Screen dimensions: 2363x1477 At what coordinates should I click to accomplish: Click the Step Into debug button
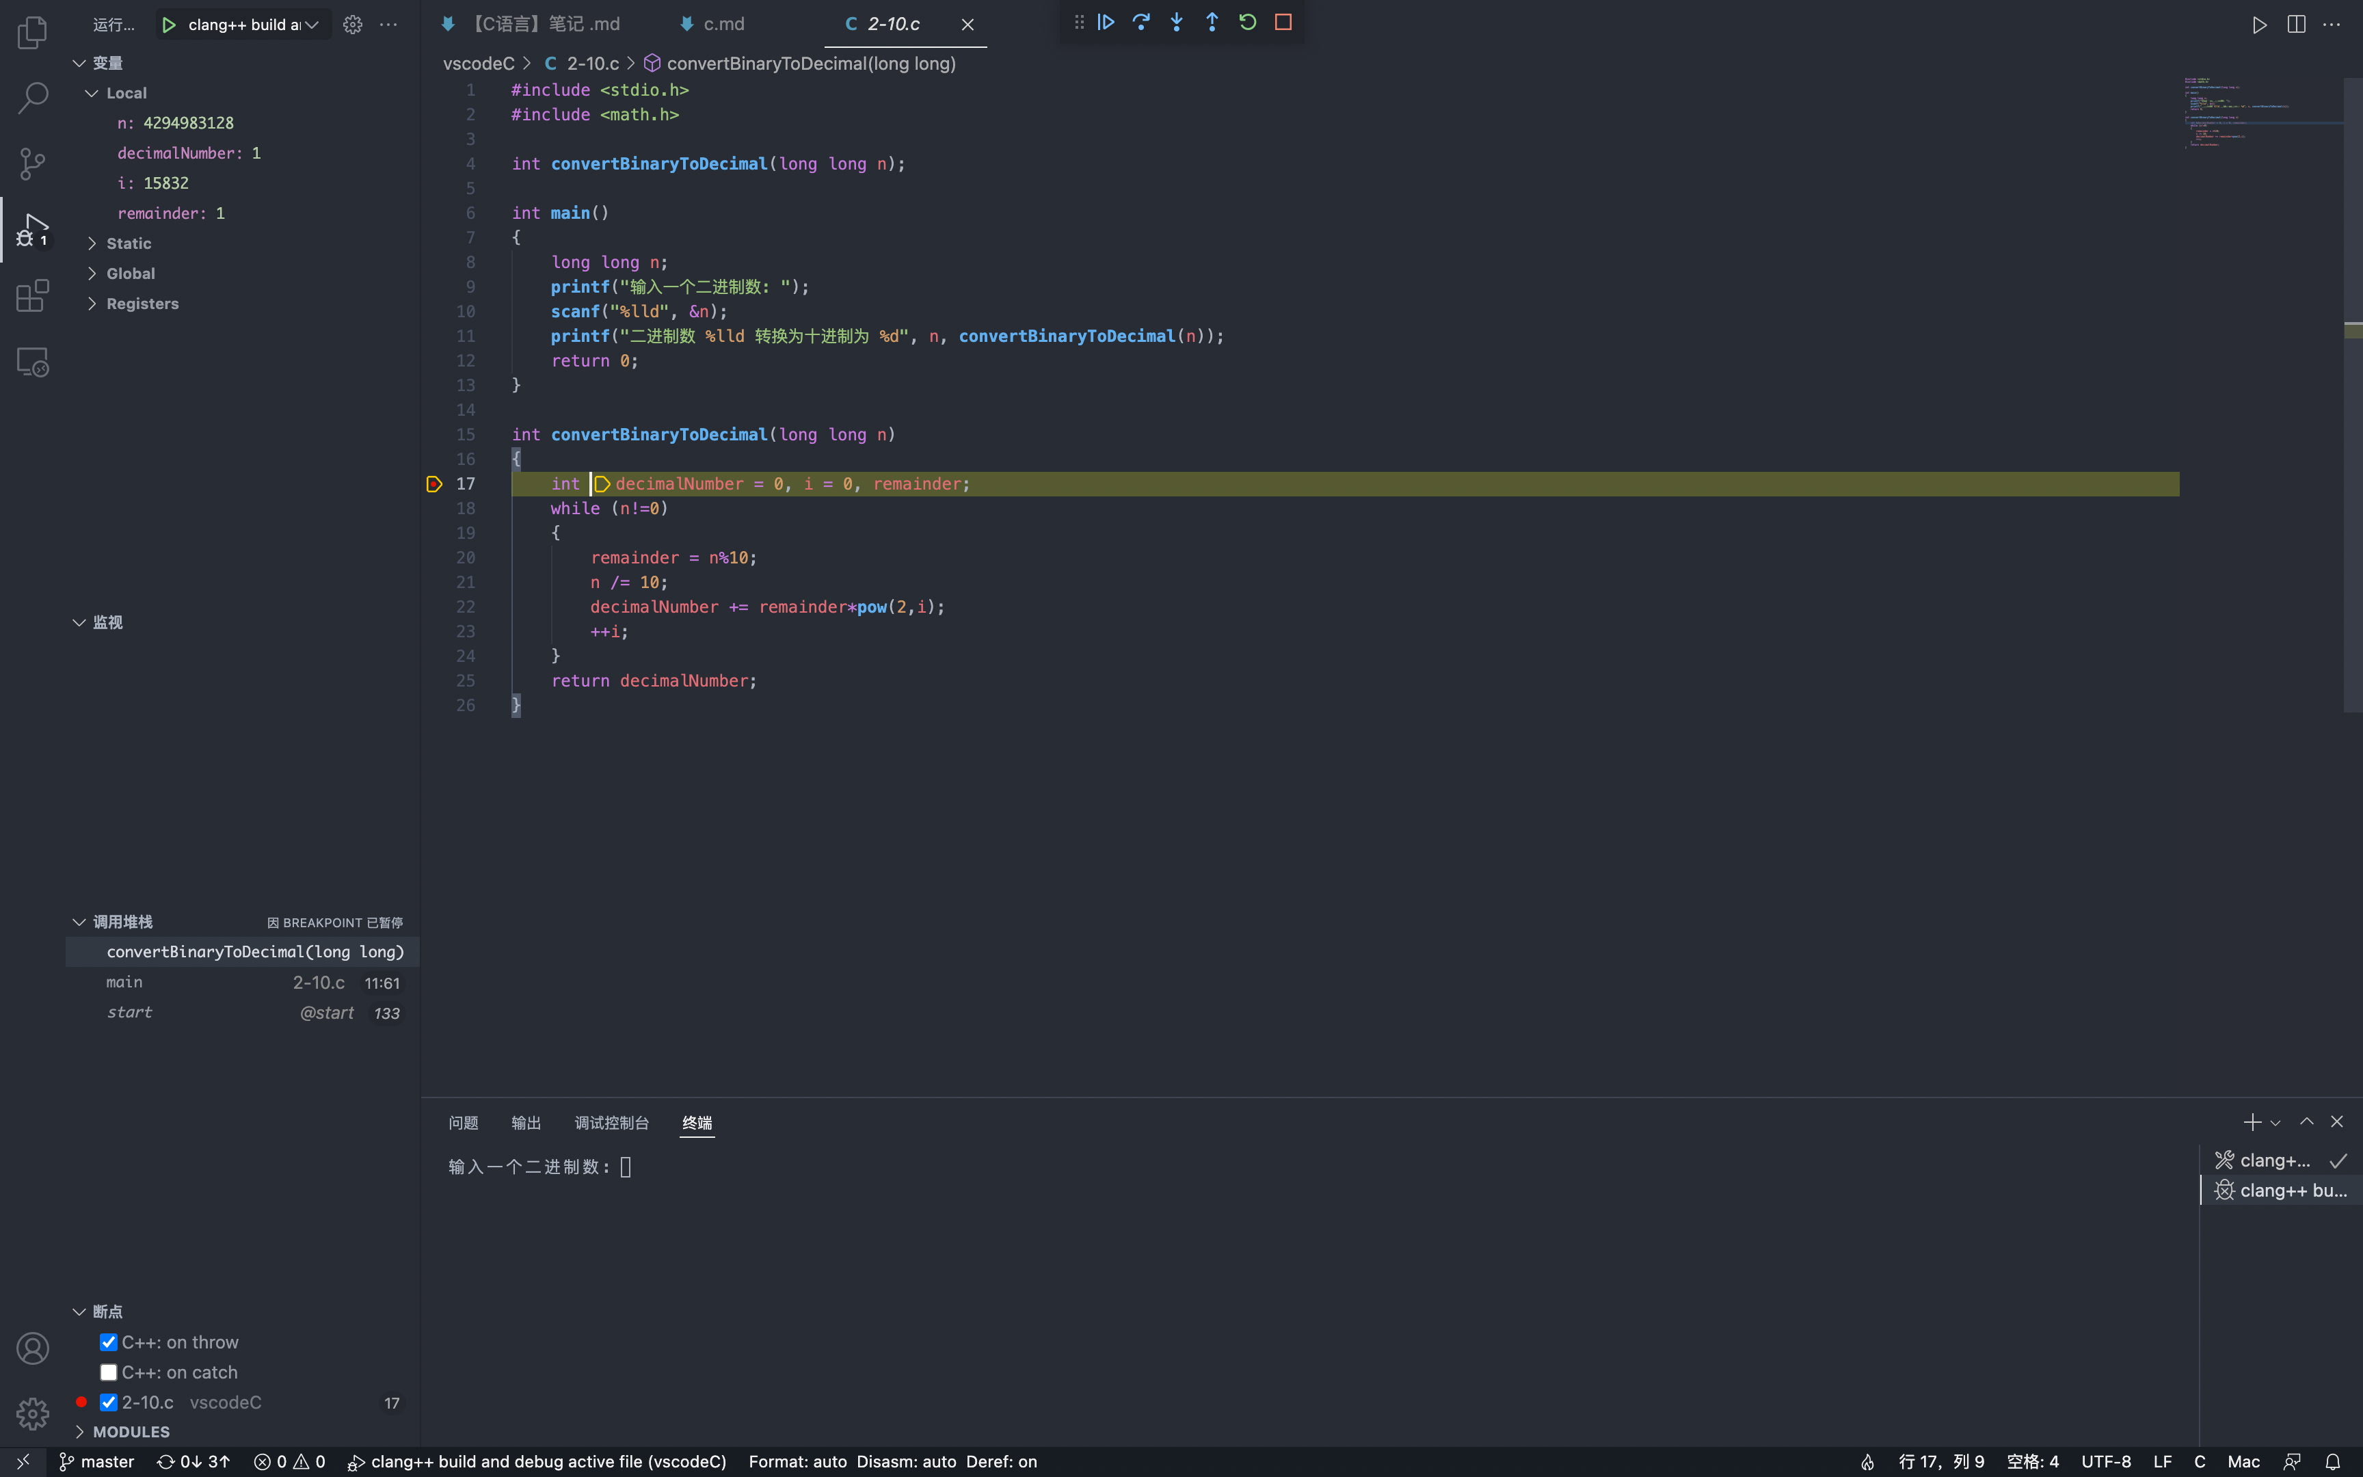coord(1177,23)
